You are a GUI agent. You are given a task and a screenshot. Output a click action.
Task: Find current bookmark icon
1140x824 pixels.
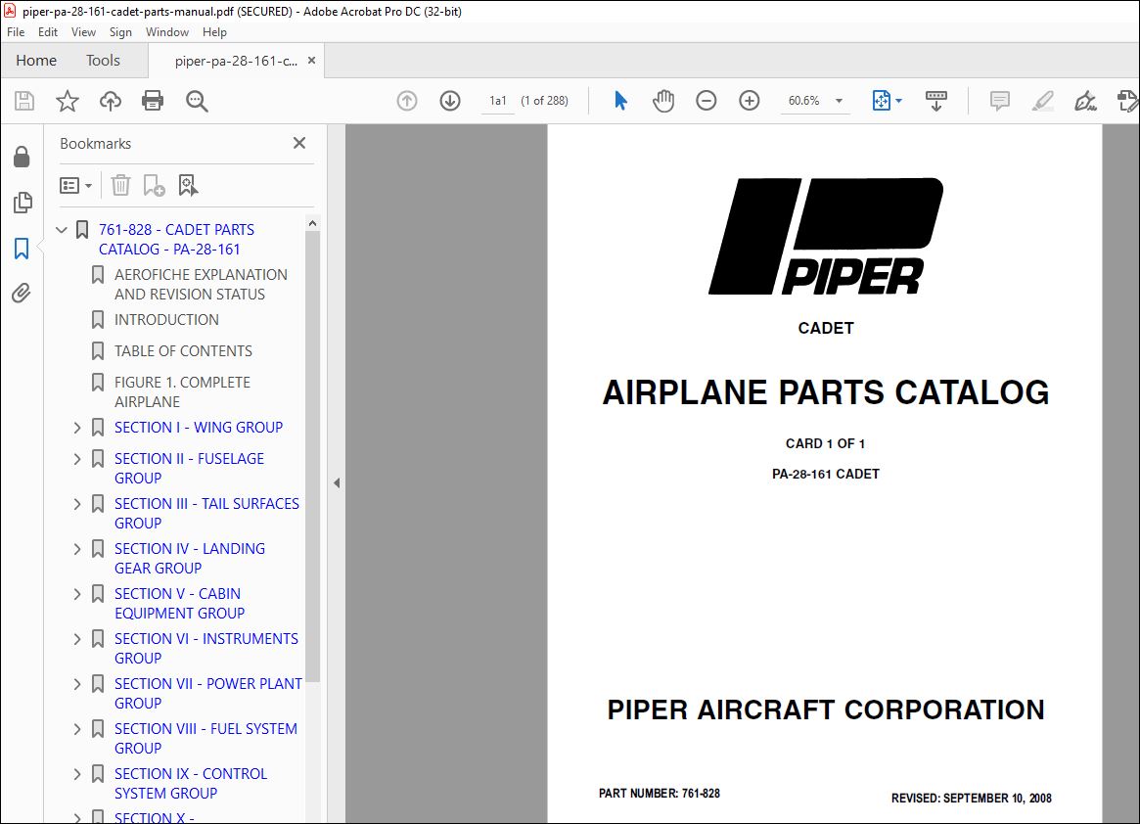[x=188, y=186]
